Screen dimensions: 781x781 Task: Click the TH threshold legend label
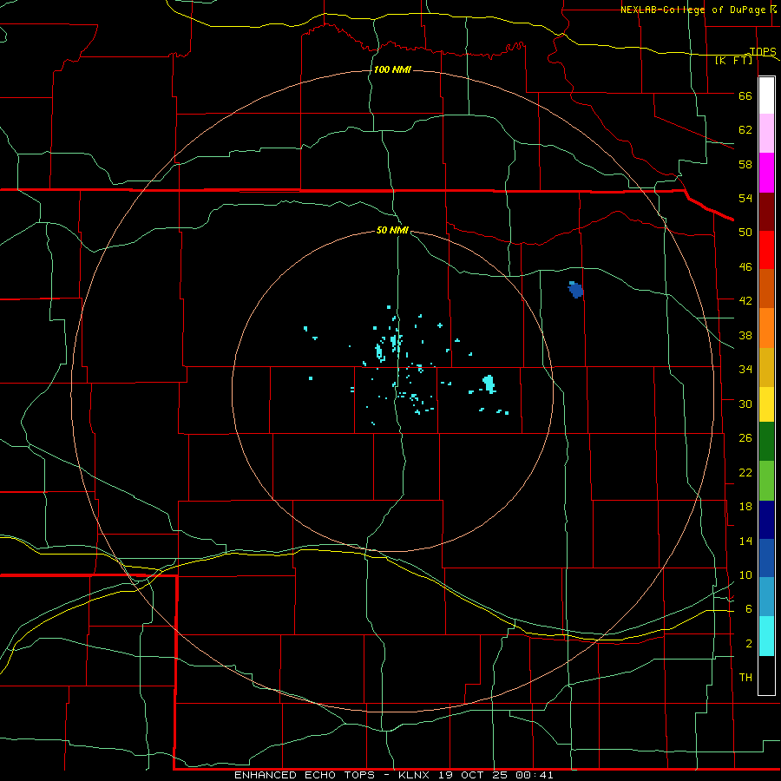pos(745,678)
